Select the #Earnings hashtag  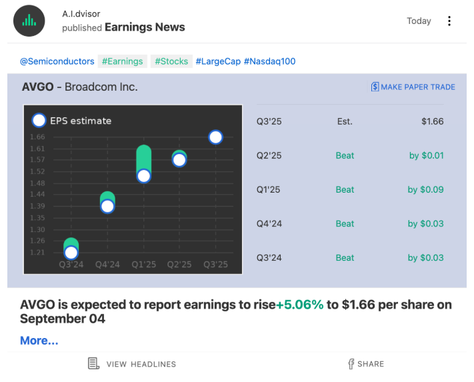(x=123, y=61)
